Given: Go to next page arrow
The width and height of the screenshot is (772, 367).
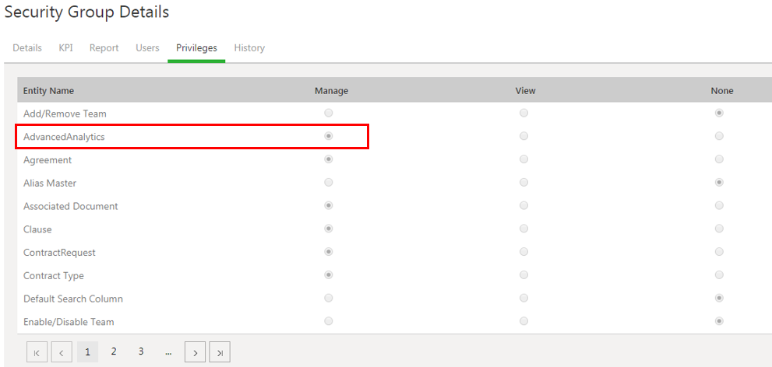Looking at the screenshot, I should [195, 352].
